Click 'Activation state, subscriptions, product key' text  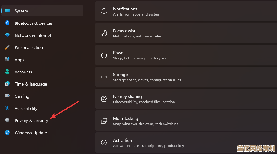click(x=149, y=146)
